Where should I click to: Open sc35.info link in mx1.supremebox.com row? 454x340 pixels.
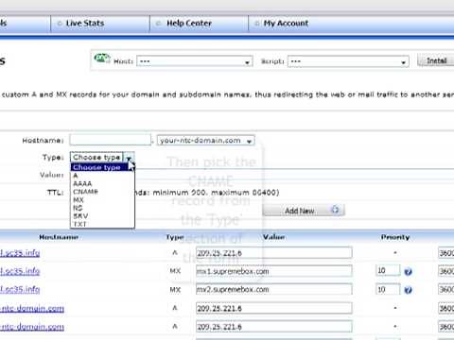click(x=20, y=271)
